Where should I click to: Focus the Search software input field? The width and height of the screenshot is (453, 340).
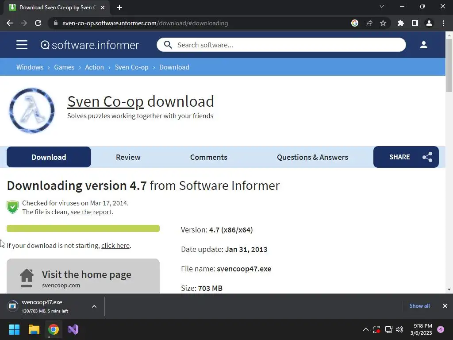click(281, 45)
